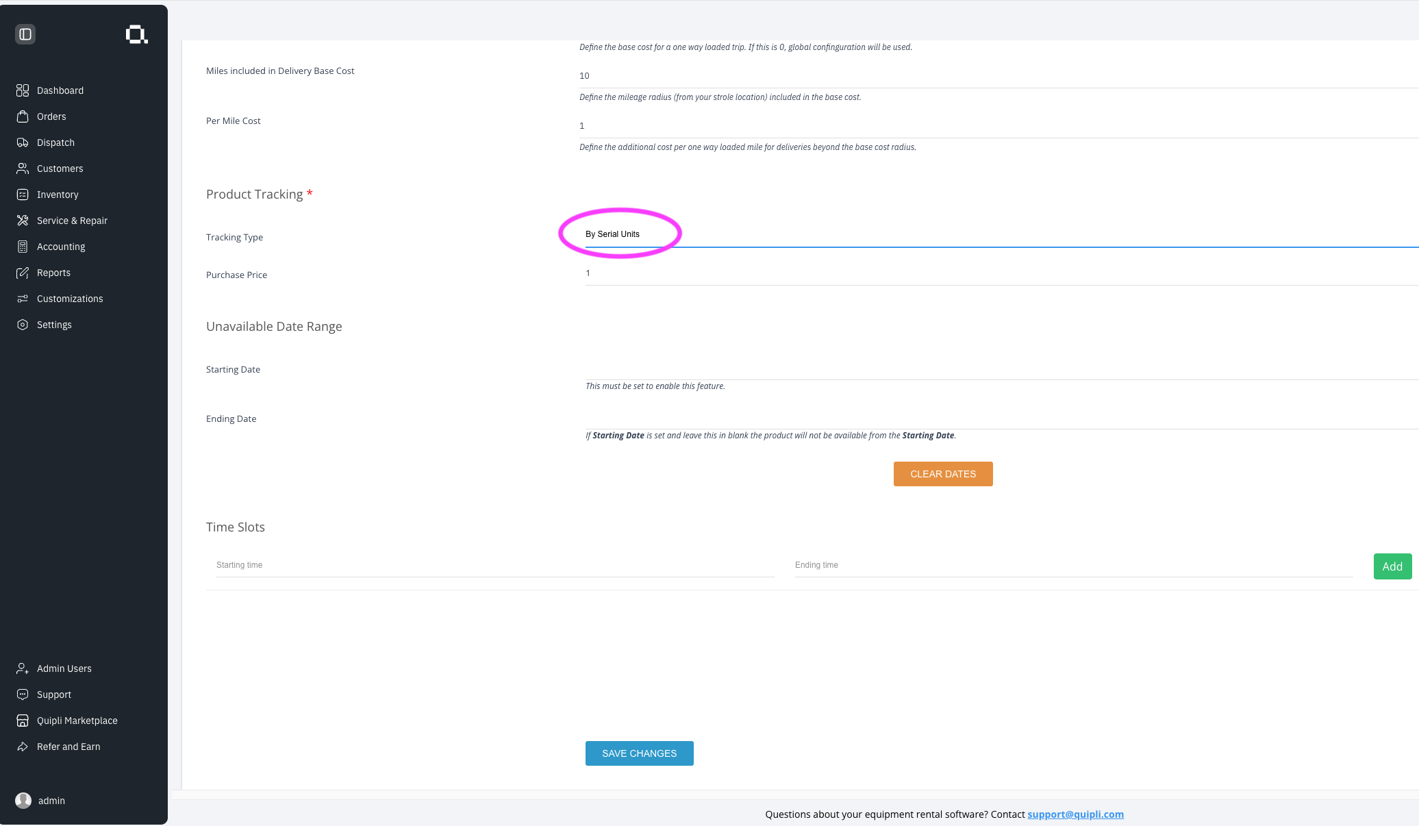The height and width of the screenshot is (826, 1419).
Task: Open the Orders bag icon
Action: coord(23,116)
